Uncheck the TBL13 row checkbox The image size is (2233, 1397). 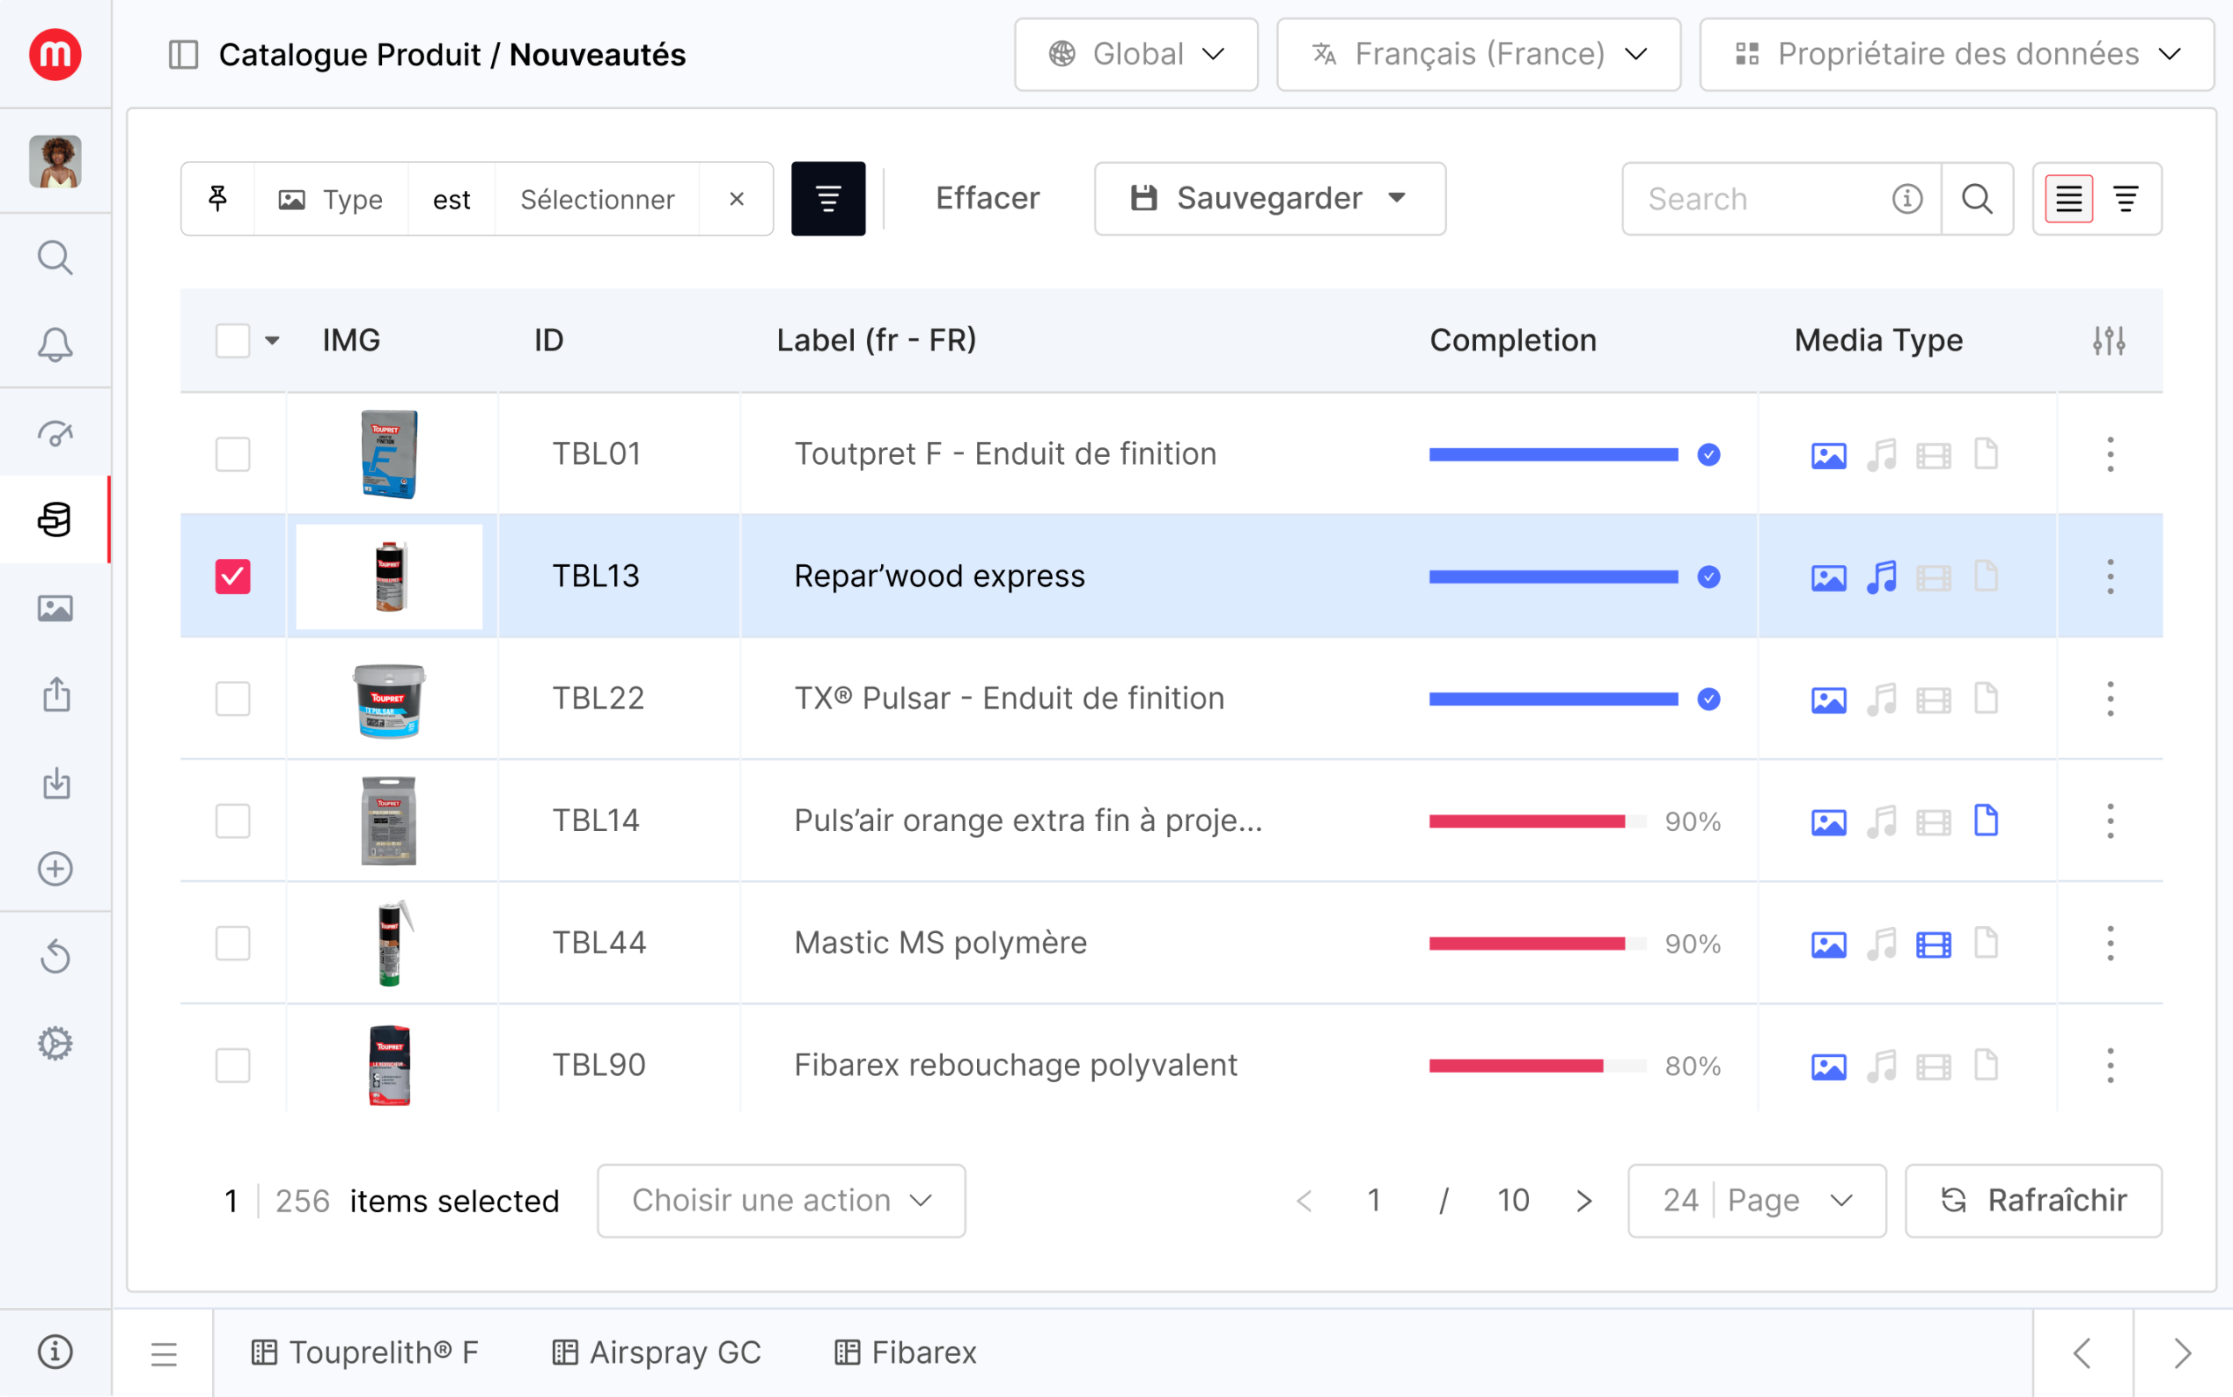[x=232, y=576]
